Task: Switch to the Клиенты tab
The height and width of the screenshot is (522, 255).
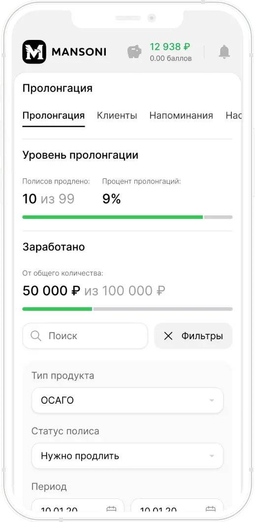Action: click(x=117, y=115)
